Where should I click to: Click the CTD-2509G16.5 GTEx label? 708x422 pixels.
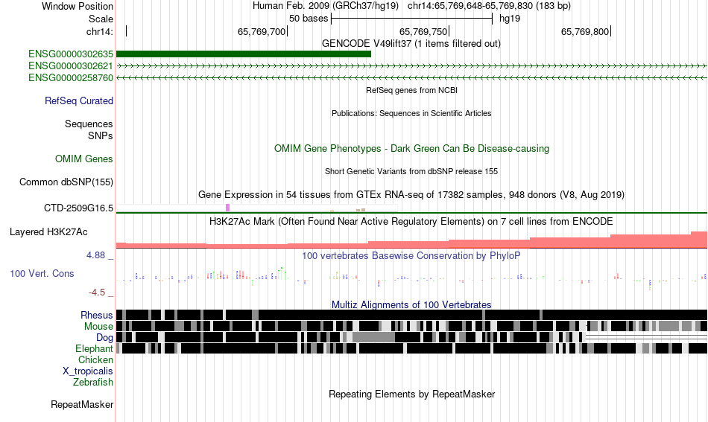pos(78,208)
